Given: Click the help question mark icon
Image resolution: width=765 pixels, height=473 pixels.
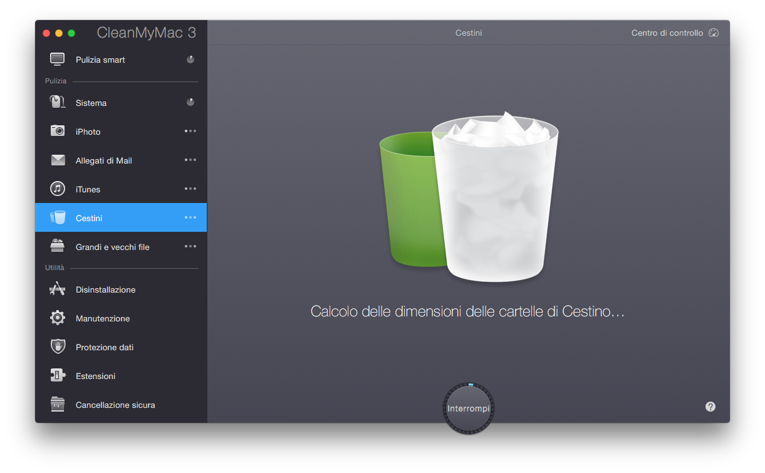Looking at the screenshot, I should tap(710, 407).
